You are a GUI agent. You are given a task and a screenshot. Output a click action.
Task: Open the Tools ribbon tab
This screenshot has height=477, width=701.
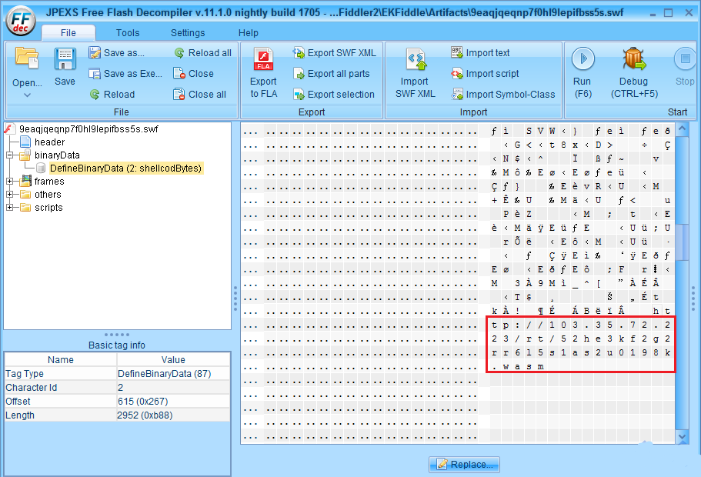click(128, 32)
